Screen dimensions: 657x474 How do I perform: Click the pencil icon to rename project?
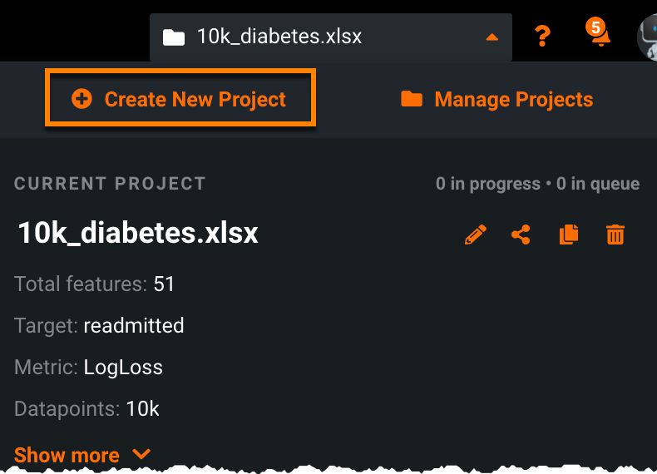click(x=475, y=235)
